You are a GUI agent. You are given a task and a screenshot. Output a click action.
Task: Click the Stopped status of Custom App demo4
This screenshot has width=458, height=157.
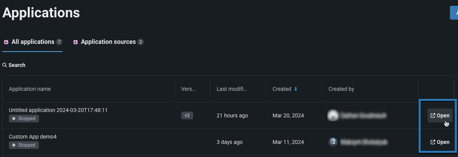tap(24, 145)
